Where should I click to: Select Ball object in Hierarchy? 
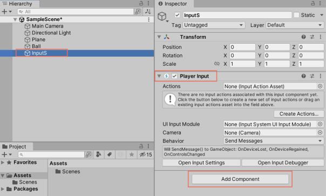coord(36,46)
